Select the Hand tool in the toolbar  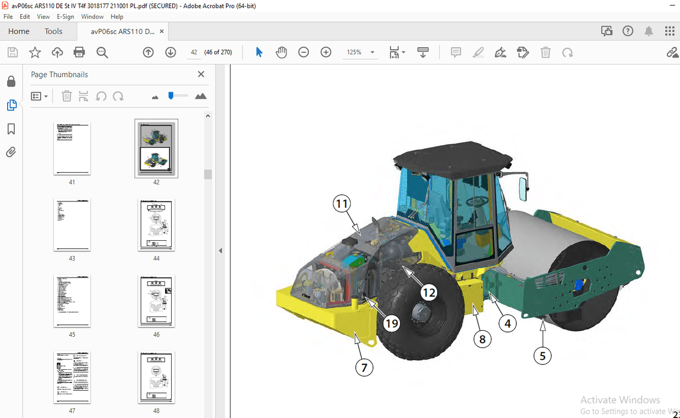[x=281, y=52]
